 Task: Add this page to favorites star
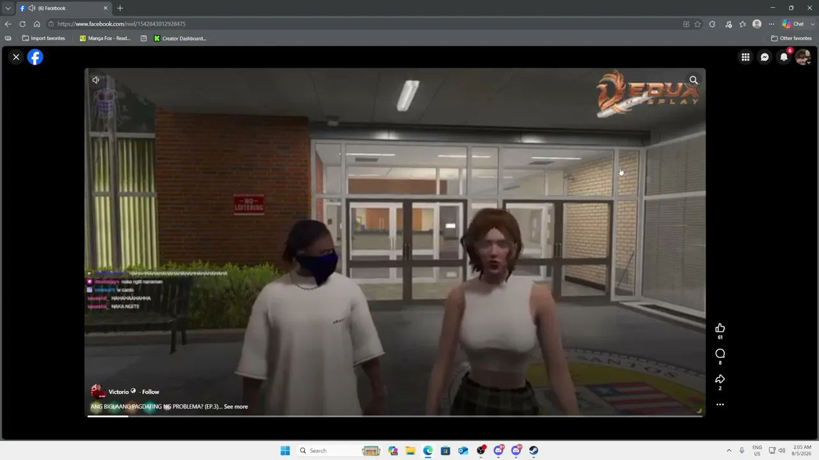coord(697,24)
